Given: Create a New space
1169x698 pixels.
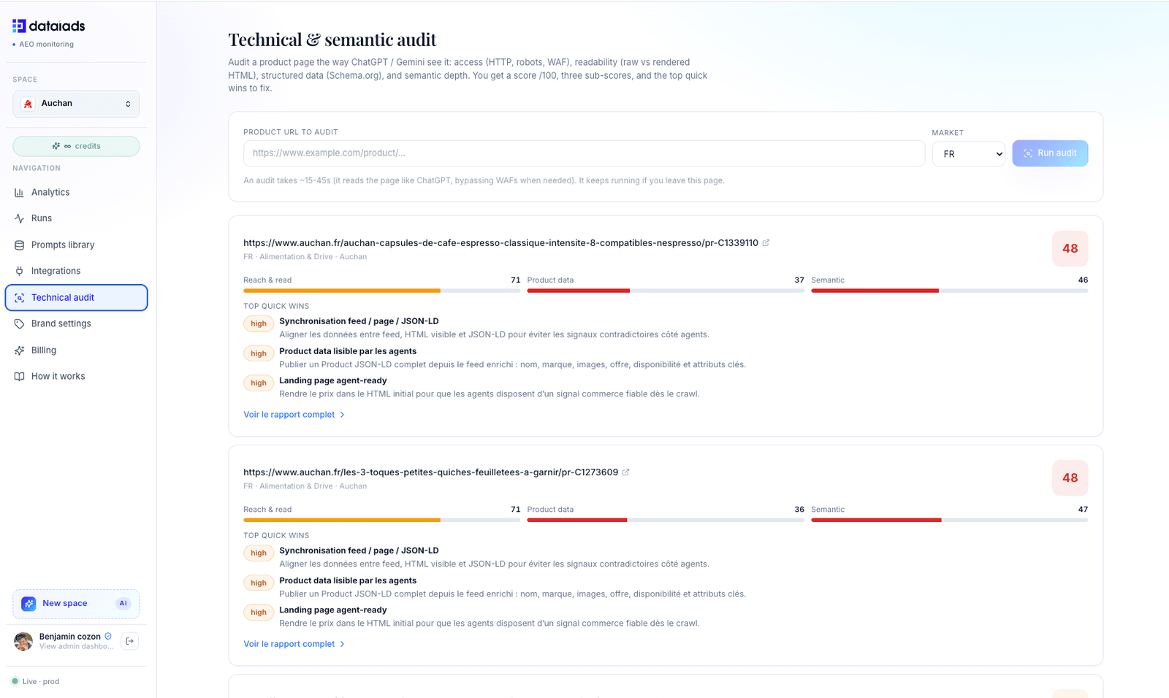Looking at the screenshot, I should pos(76,604).
